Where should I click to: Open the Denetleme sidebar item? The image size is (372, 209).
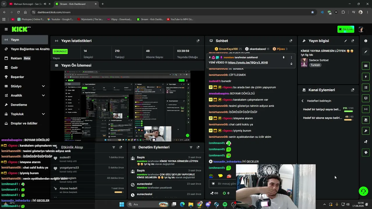(x=24, y=105)
